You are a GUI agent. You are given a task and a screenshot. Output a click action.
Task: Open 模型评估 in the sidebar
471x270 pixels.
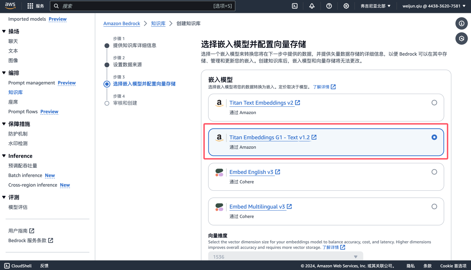tap(18, 207)
